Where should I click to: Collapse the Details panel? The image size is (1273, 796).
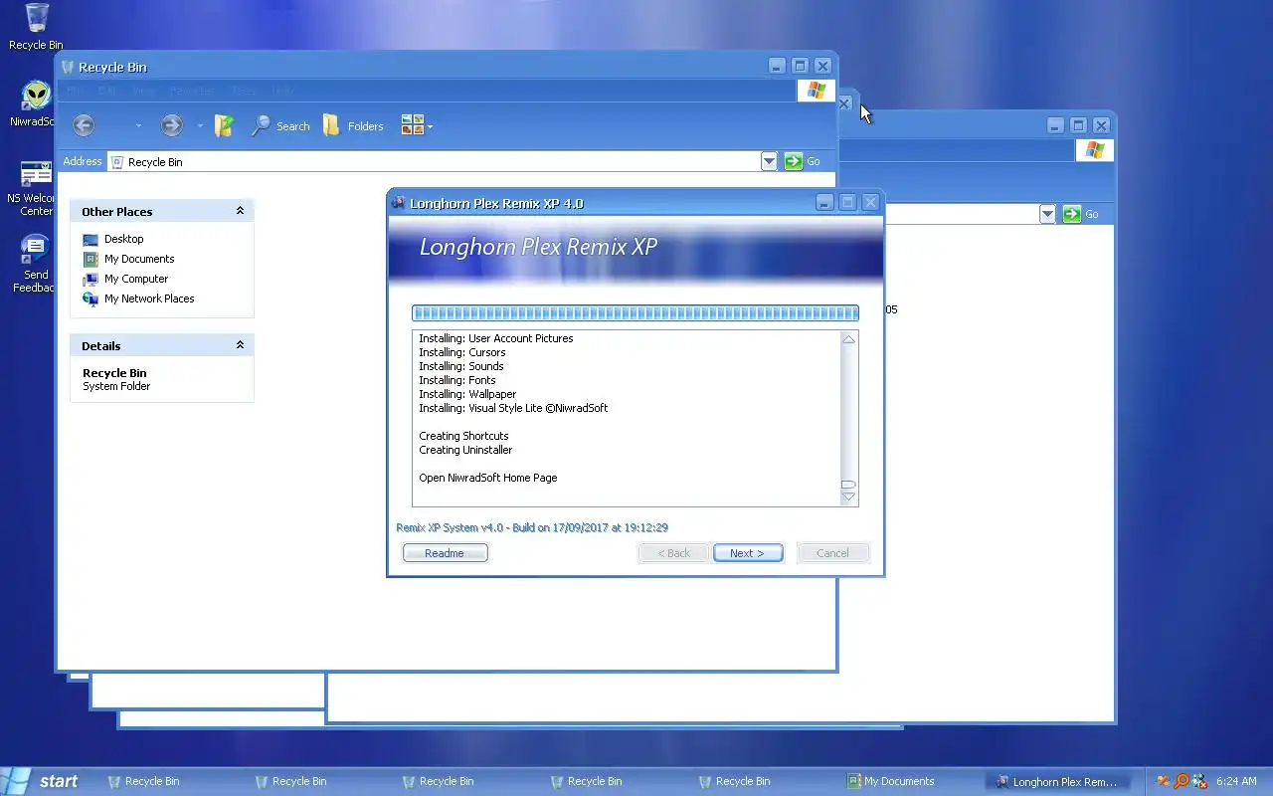240,345
